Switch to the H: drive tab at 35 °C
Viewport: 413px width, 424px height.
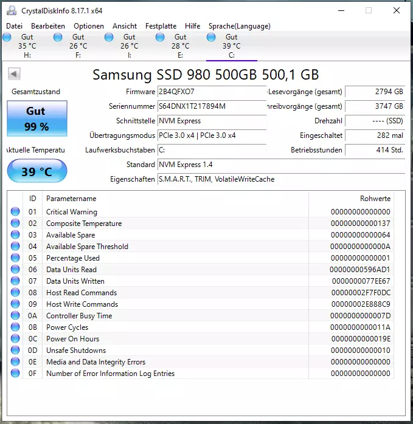pos(27,46)
